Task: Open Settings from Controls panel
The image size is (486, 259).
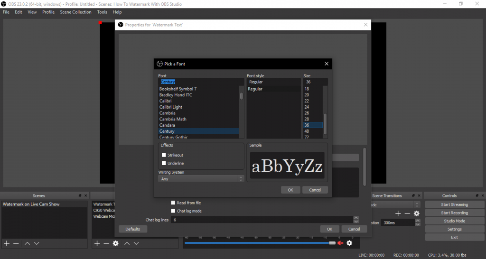Action: [454, 229]
